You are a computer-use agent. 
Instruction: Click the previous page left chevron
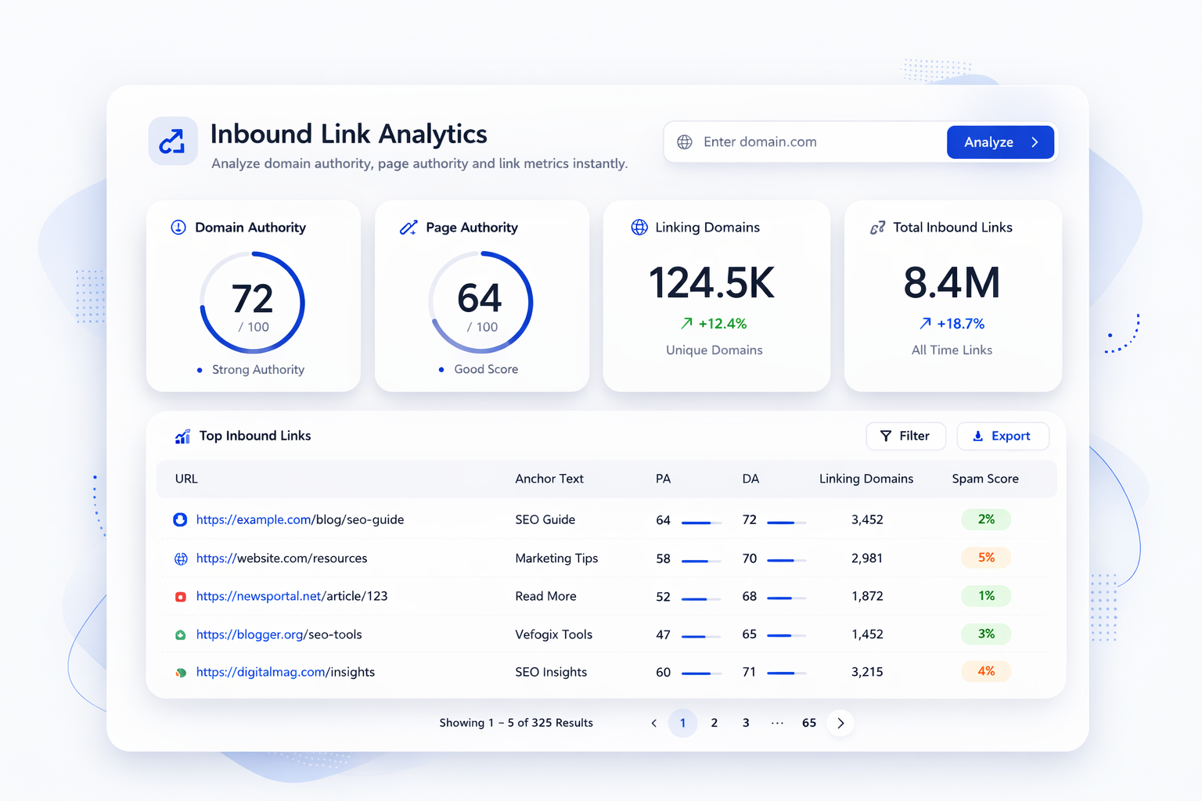(653, 723)
